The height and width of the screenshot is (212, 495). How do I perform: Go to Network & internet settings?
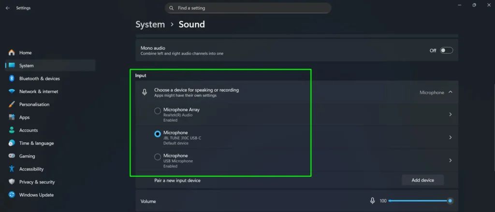[x=50, y=91]
